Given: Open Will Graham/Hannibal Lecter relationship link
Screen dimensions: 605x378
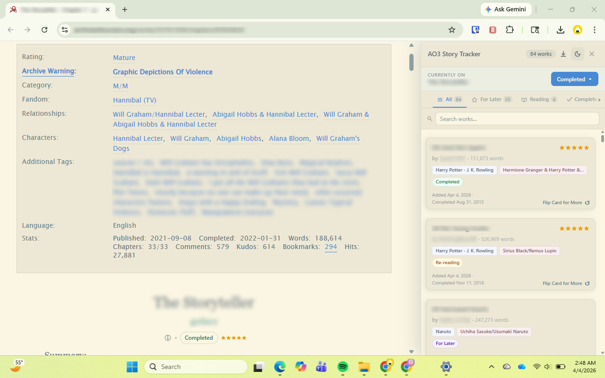Looking at the screenshot, I should pos(159,114).
